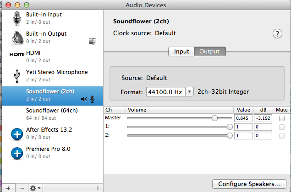Click the Master value field showing 0.845

pos(243,118)
